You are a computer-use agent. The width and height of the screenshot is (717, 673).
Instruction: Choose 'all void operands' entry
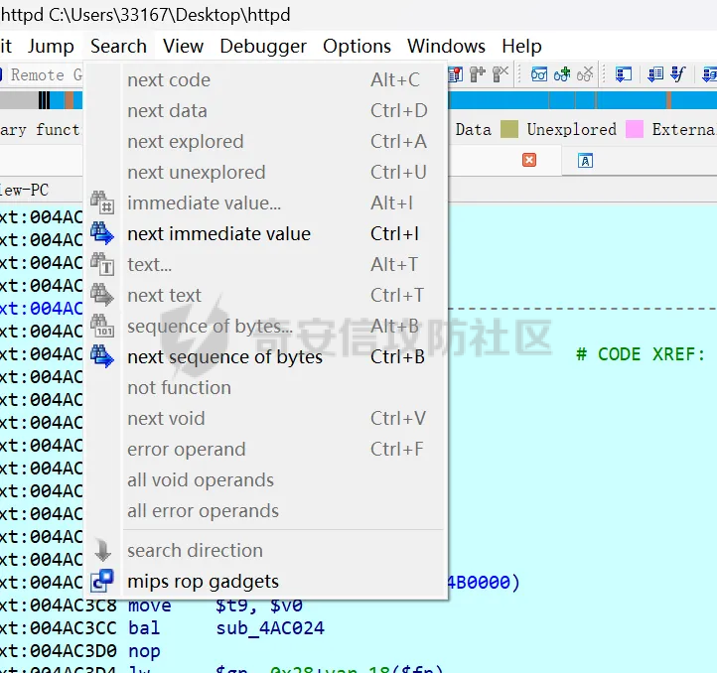tap(264, 480)
